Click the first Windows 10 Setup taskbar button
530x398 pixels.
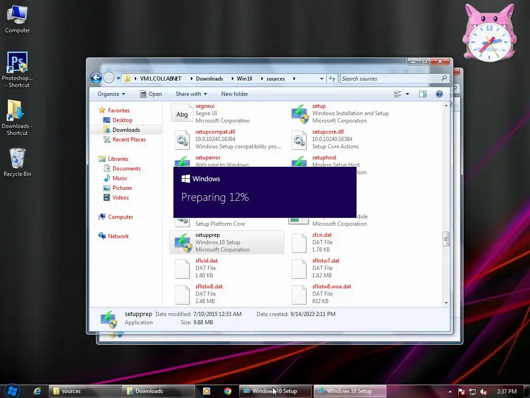275,391
